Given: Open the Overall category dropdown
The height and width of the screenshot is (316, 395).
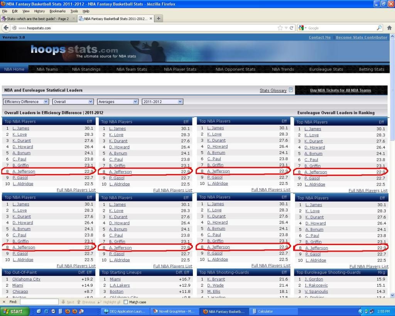Looking at the screenshot, I should [73, 101].
